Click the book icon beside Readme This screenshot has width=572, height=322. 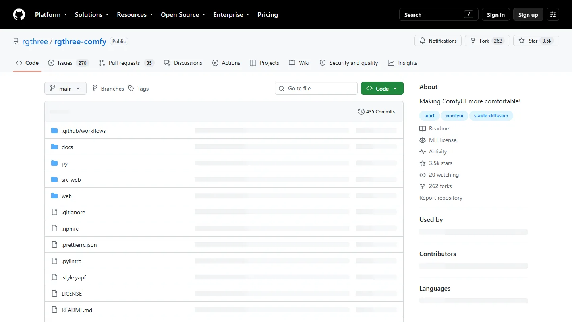(x=423, y=128)
